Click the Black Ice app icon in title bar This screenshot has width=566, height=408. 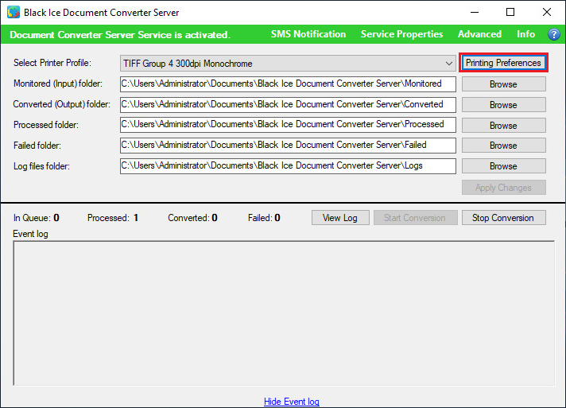pos(14,12)
